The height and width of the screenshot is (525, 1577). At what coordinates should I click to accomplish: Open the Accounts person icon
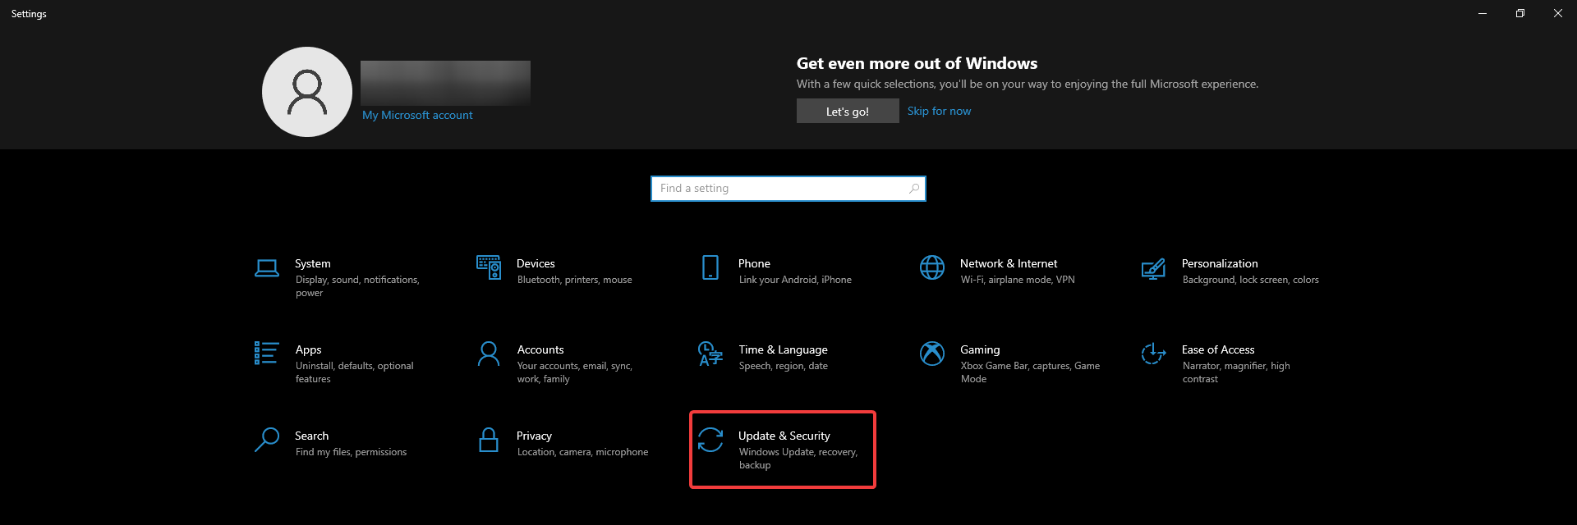pos(489,354)
